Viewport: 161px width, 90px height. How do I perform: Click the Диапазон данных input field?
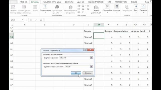coord(74,58)
